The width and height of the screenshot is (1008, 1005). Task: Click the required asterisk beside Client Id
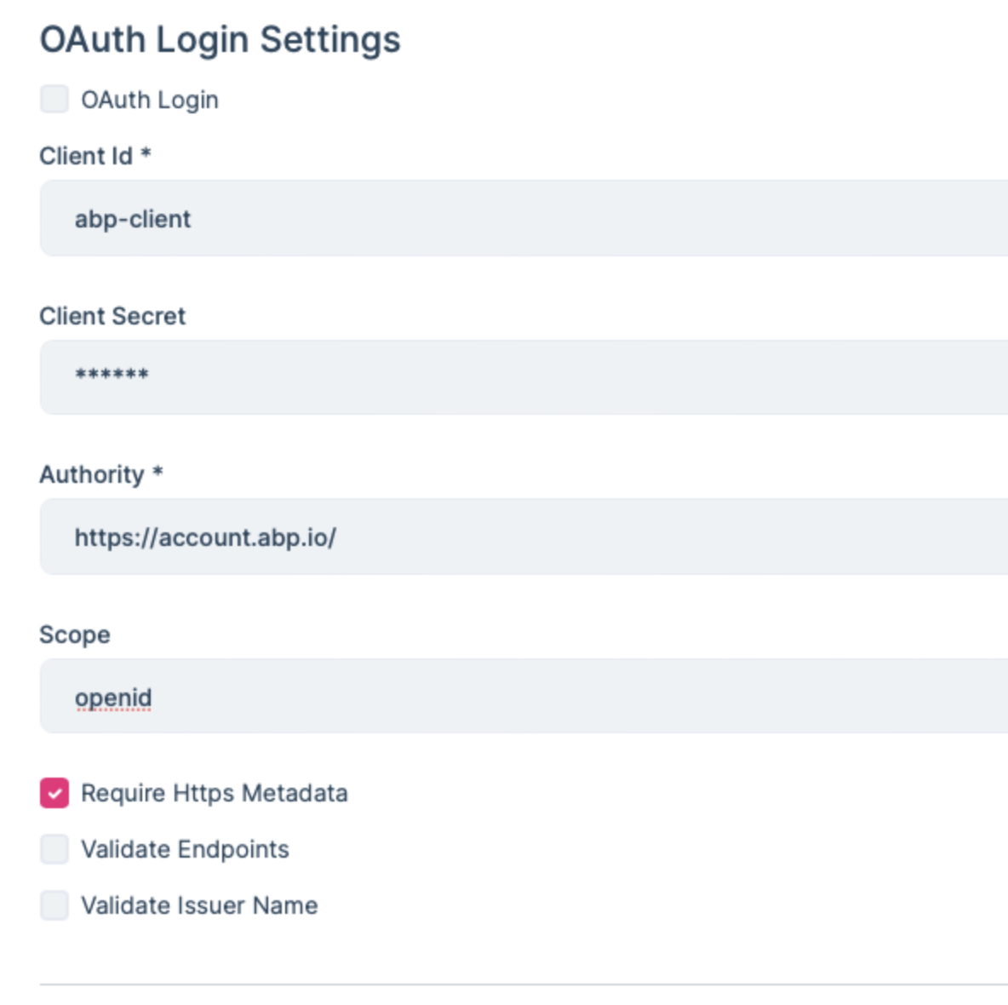click(x=146, y=154)
